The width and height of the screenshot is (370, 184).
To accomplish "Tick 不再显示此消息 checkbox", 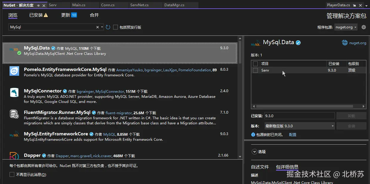I will coord(12,174).
